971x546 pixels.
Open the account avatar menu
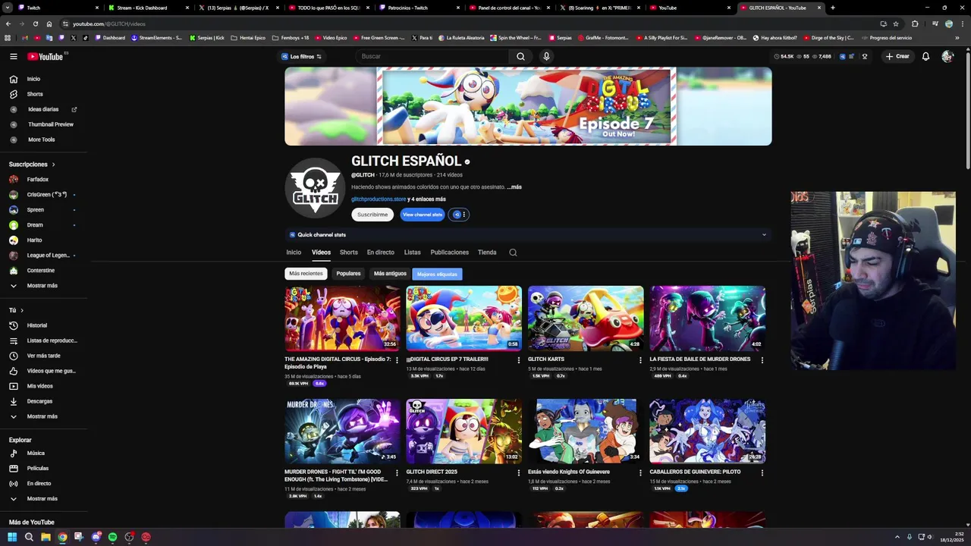947,56
